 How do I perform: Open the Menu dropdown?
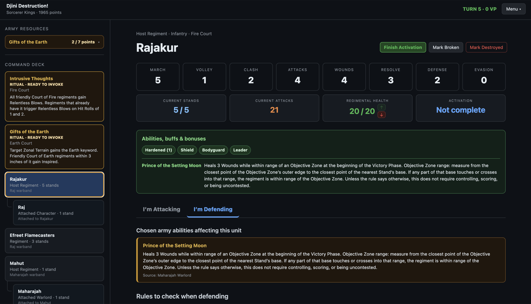pyautogui.click(x=513, y=9)
